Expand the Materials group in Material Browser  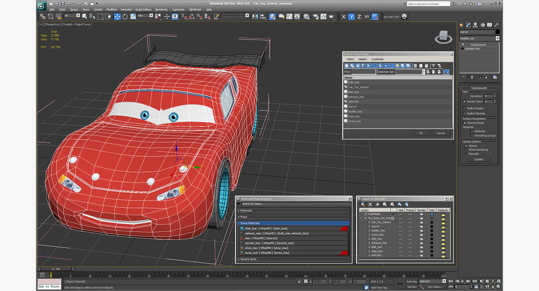click(293, 210)
